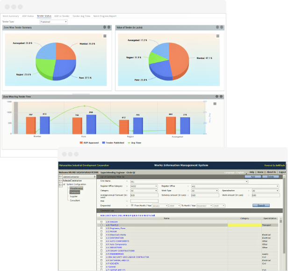Tick the checkbox beside A D TRAVELS
Viewport: 288px width, 271px height.
tap(101, 225)
